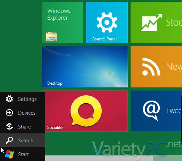Click the Search magnifier icon
The height and width of the screenshot is (161, 182).
[9, 140]
